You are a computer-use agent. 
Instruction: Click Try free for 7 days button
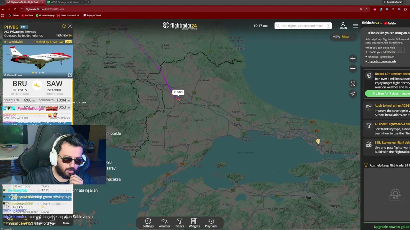click(x=388, y=94)
